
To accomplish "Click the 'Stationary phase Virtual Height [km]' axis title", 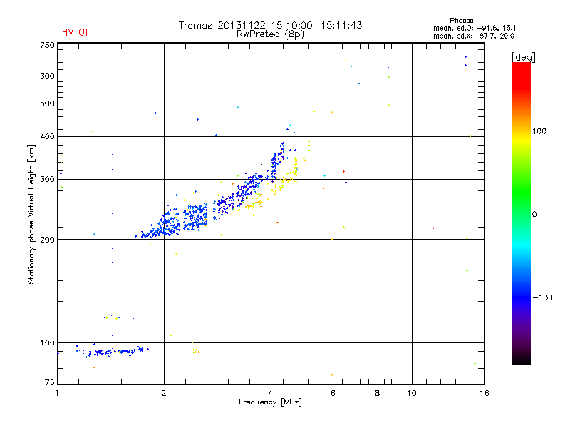I will 31,214.
